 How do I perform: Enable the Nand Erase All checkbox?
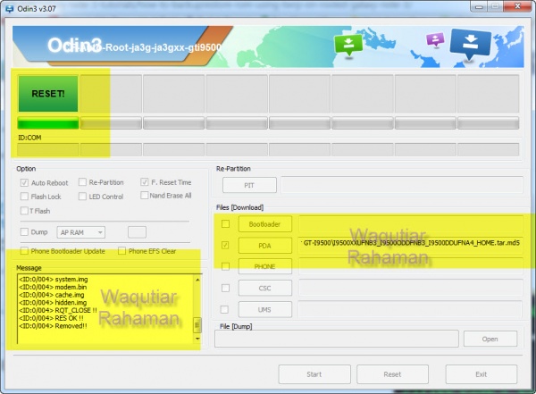pyautogui.click(x=145, y=196)
